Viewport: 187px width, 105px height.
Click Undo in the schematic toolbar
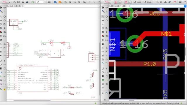point(90,2)
